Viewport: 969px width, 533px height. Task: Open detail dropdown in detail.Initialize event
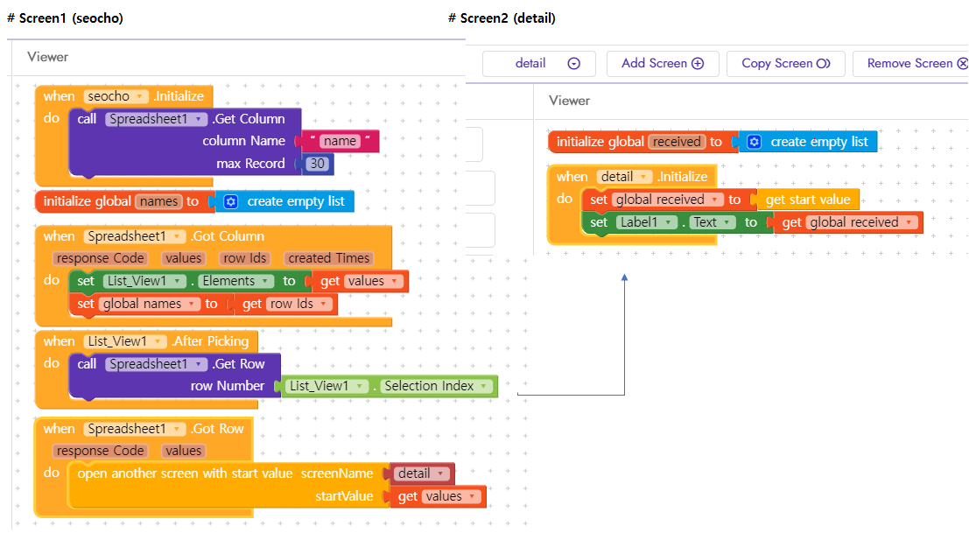click(x=625, y=178)
